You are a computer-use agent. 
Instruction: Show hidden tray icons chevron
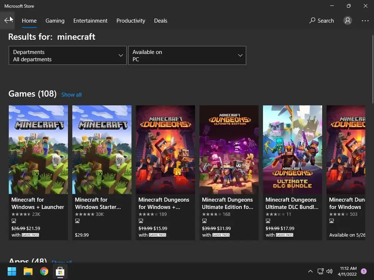coord(310,271)
